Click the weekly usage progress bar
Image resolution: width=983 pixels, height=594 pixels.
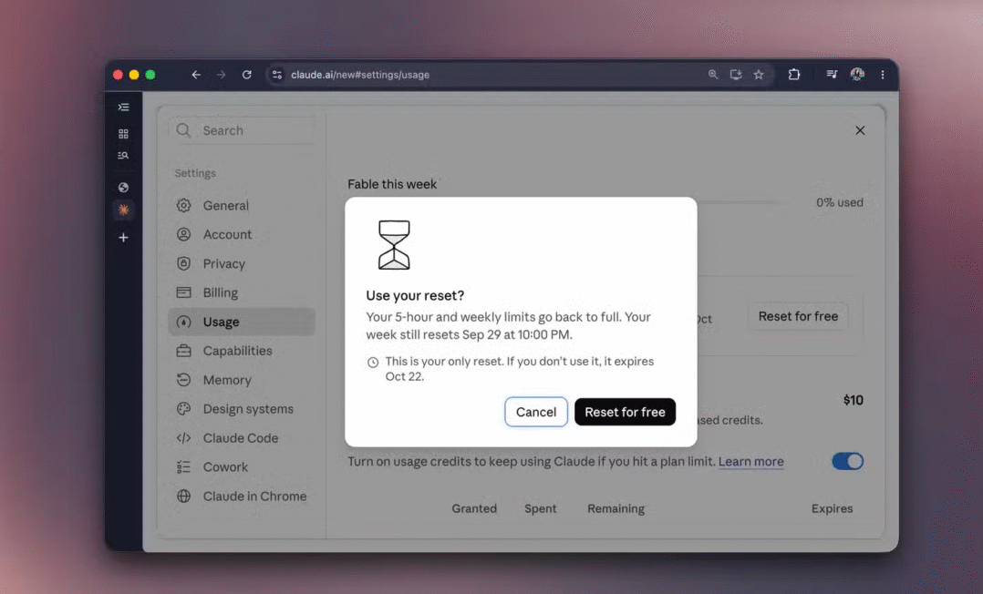pos(740,202)
